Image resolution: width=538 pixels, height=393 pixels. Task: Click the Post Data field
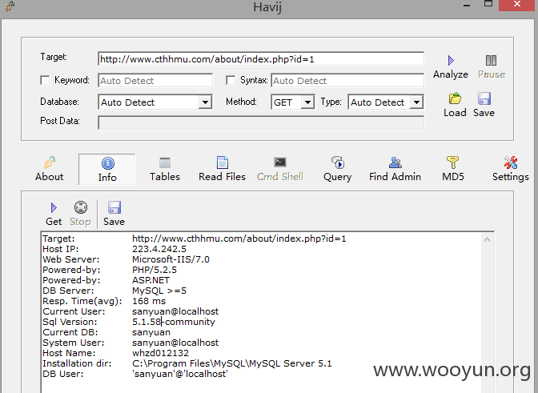261,122
